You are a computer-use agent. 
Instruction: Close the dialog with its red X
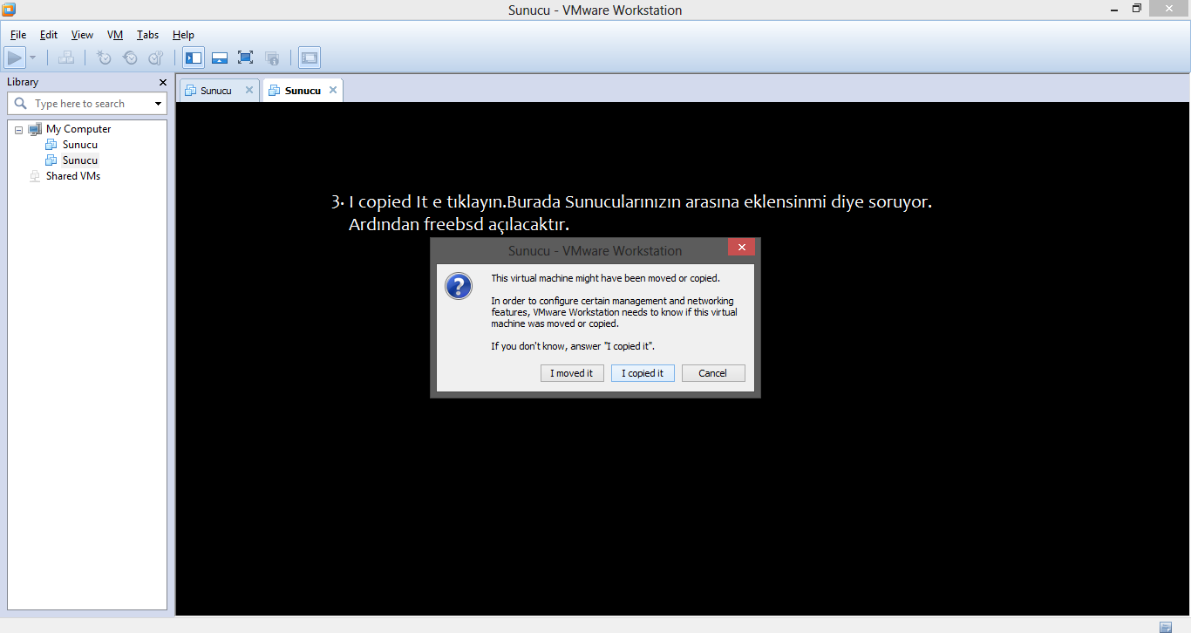(741, 248)
